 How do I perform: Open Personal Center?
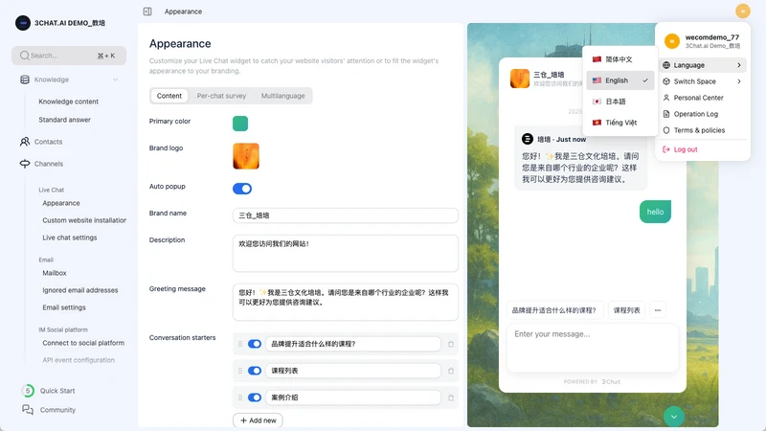pyautogui.click(x=703, y=98)
